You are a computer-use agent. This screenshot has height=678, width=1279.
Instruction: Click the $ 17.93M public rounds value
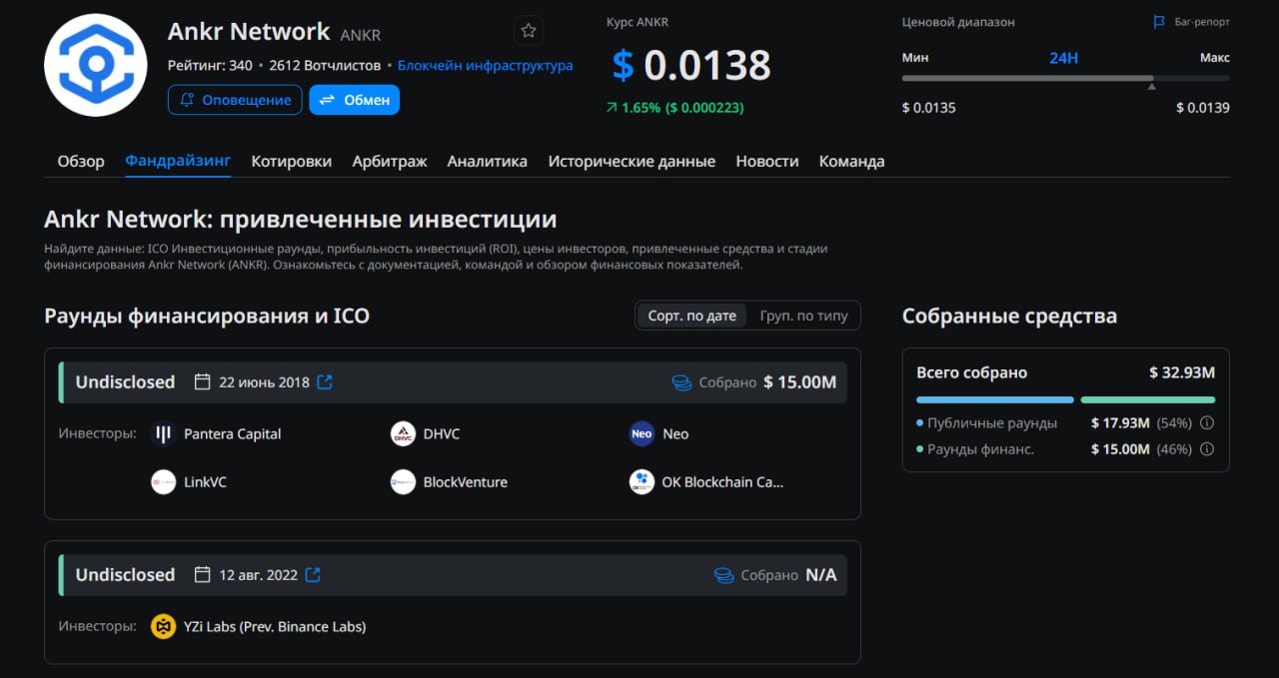1120,423
